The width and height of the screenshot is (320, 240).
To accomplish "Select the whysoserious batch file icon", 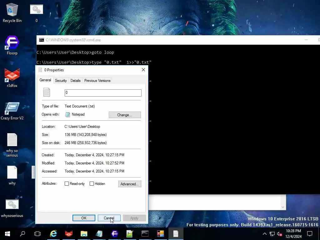I will 12,208.
